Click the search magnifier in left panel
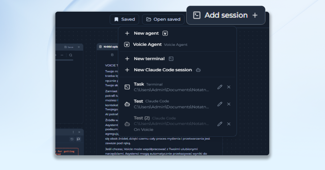 point(71,55)
